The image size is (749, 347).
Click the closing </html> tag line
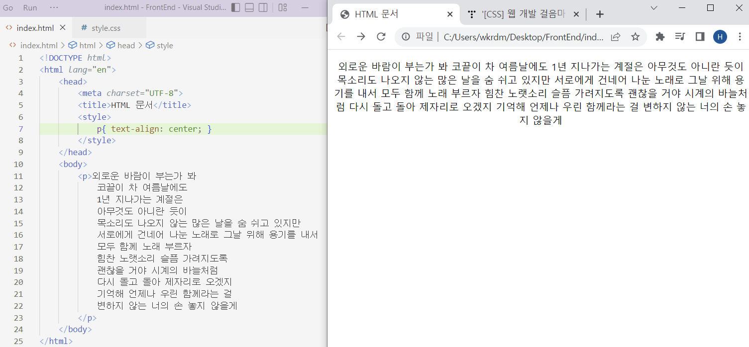pos(56,341)
